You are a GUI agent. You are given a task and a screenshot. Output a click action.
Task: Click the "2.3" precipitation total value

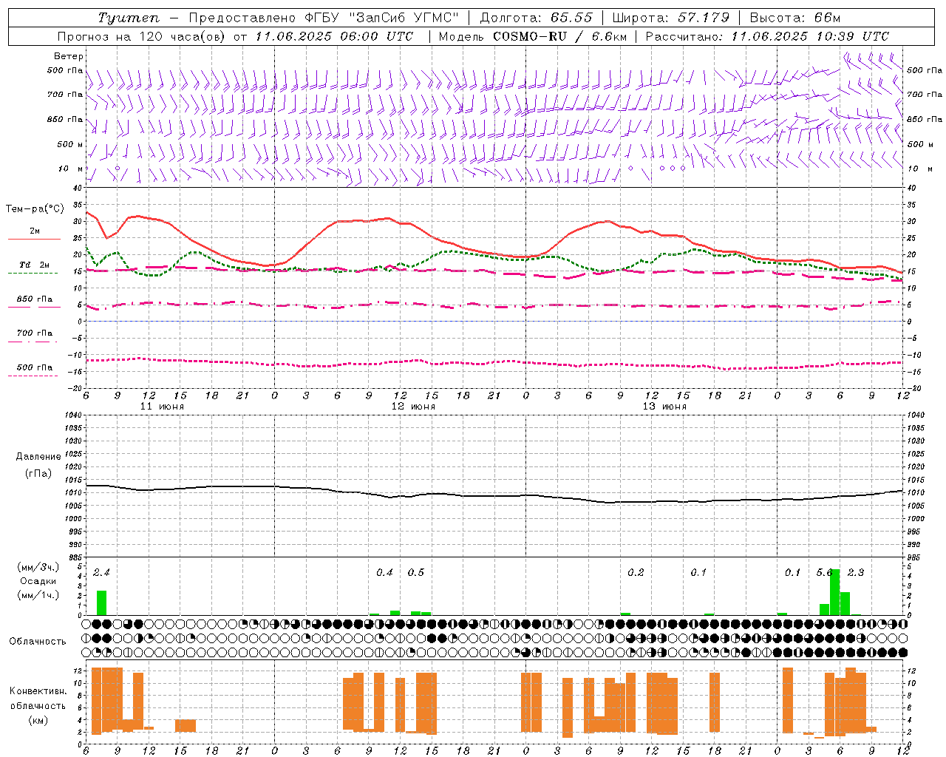click(856, 572)
